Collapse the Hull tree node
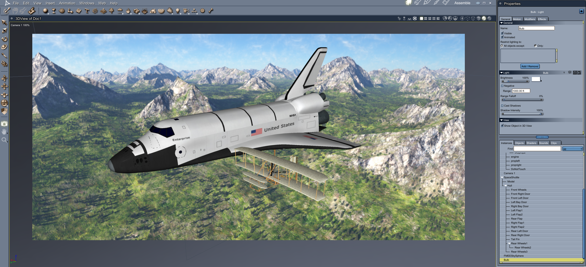The image size is (586, 267). [506, 186]
